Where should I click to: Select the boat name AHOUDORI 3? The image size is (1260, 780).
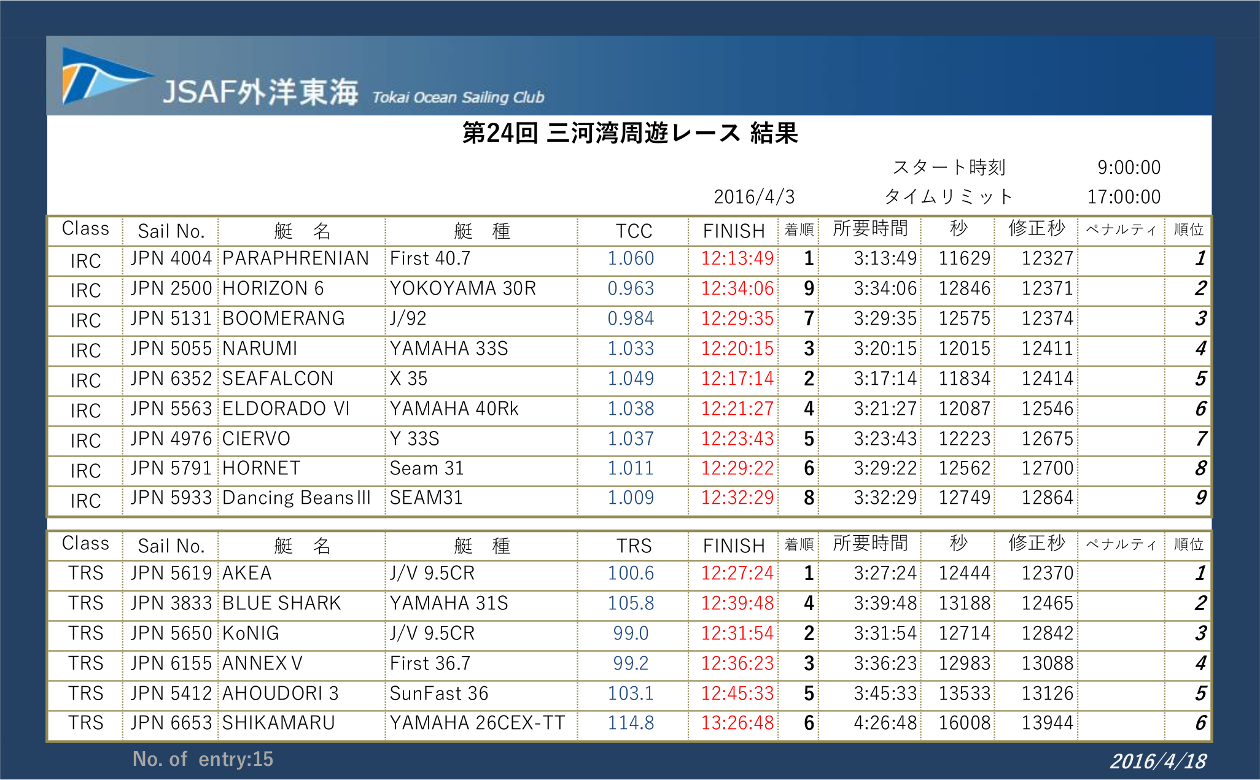point(280,693)
